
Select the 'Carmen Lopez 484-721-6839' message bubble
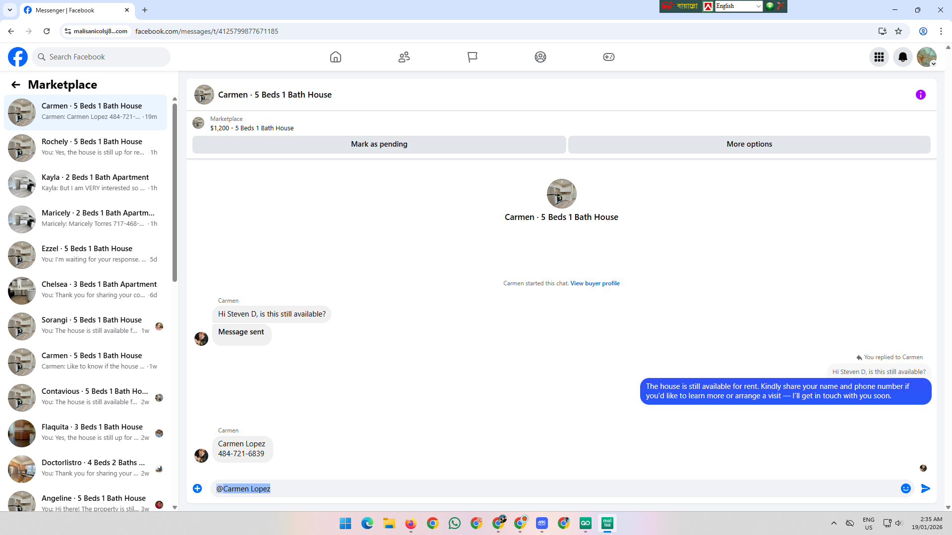click(242, 449)
